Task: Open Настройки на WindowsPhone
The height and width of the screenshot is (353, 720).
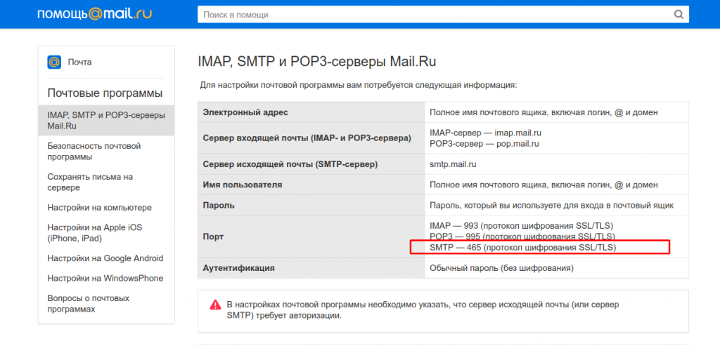Action: click(x=105, y=279)
